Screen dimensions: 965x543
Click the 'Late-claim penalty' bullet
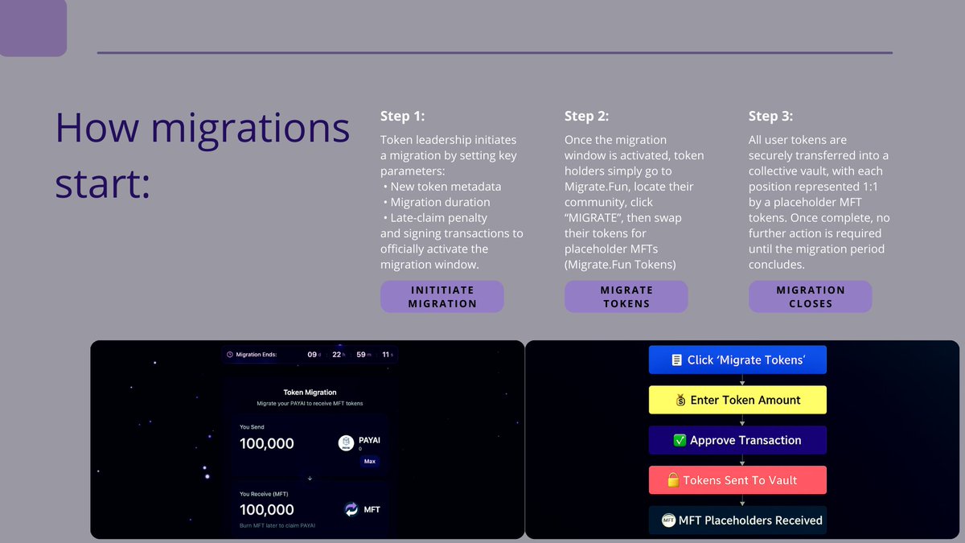[x=435, y=217]
